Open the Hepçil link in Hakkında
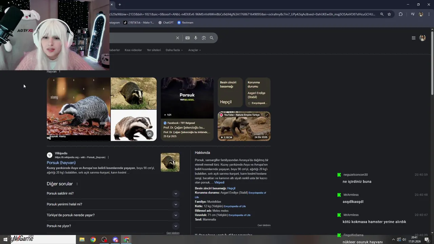434x244 pixels. pos(231,188)
